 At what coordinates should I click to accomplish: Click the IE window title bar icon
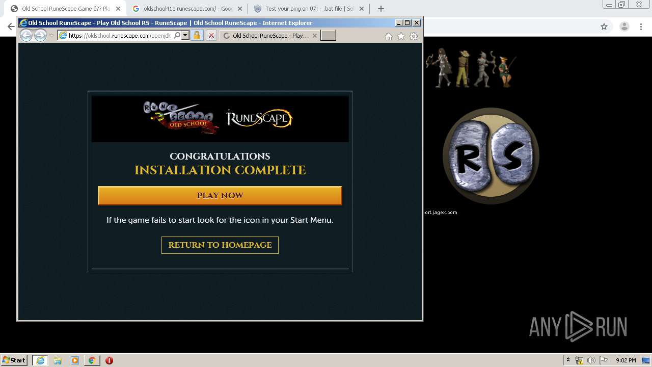coord(23,23)
